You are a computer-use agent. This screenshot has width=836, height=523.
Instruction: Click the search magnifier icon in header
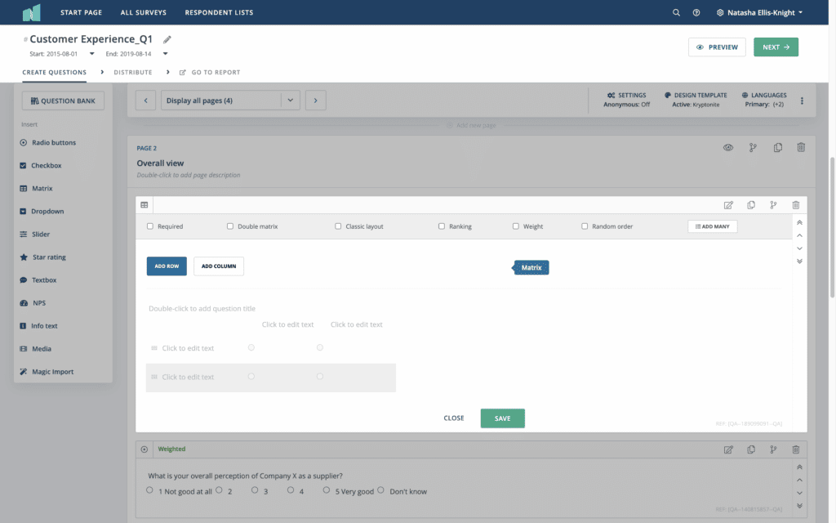(x=676, y=13)
